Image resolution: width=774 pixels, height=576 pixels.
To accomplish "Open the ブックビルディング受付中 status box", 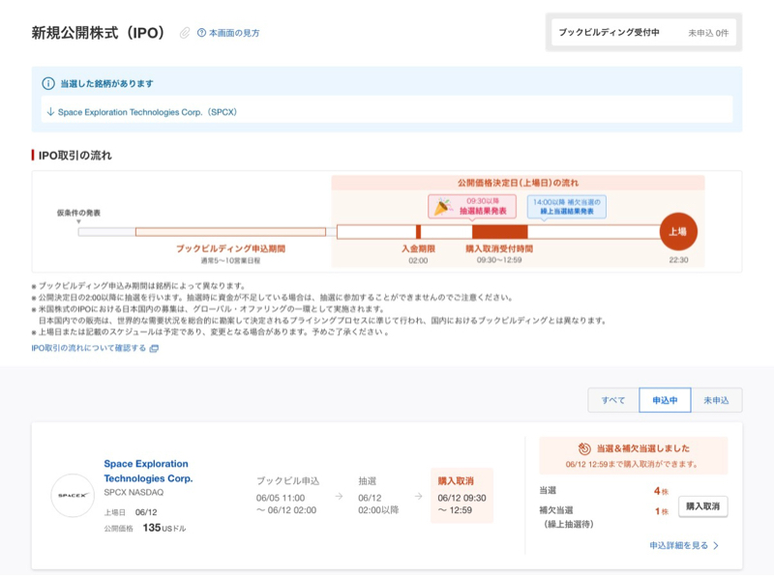I will 643,33.
